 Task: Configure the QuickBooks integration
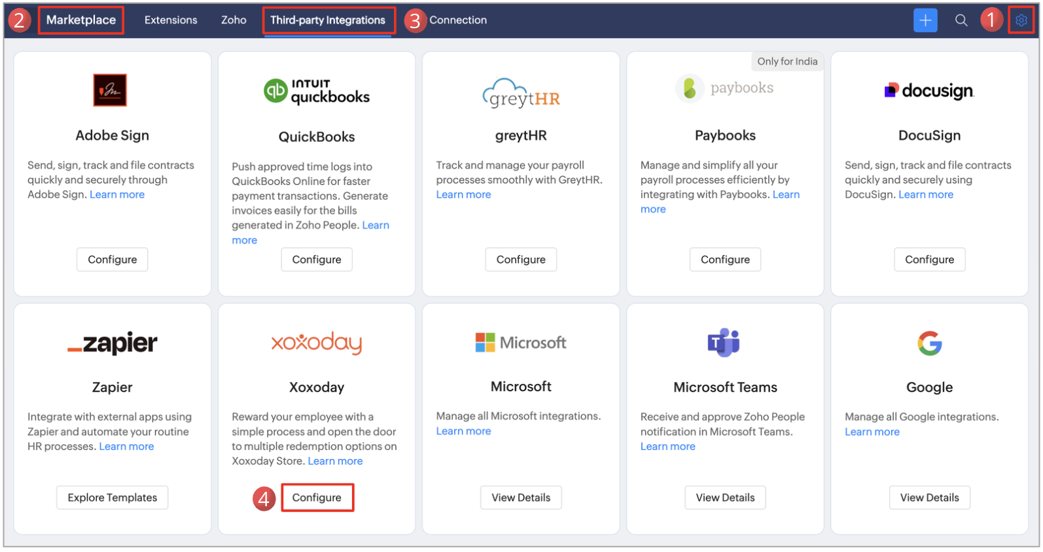pos(317,260)
